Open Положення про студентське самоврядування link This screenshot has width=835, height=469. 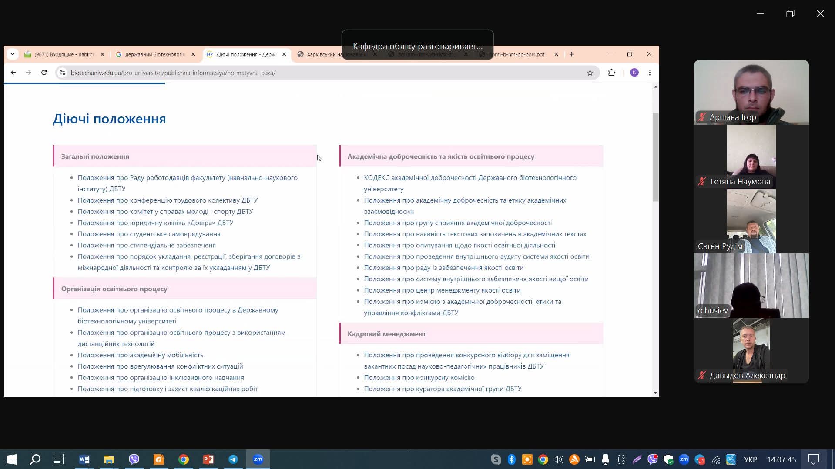coord(149,234)
